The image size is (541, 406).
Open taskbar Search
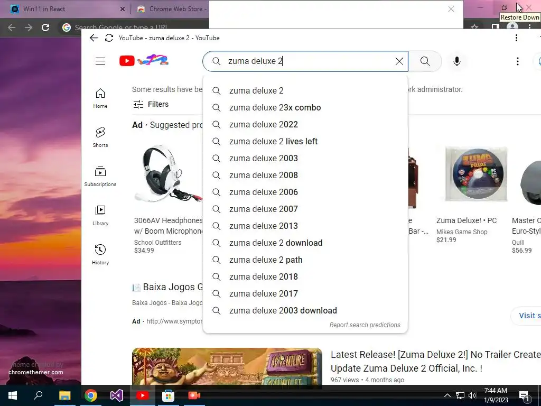click(x=38, y=395)
